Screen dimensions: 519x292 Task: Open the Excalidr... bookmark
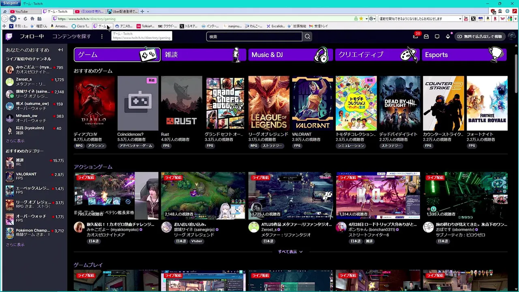pos(276,26)
